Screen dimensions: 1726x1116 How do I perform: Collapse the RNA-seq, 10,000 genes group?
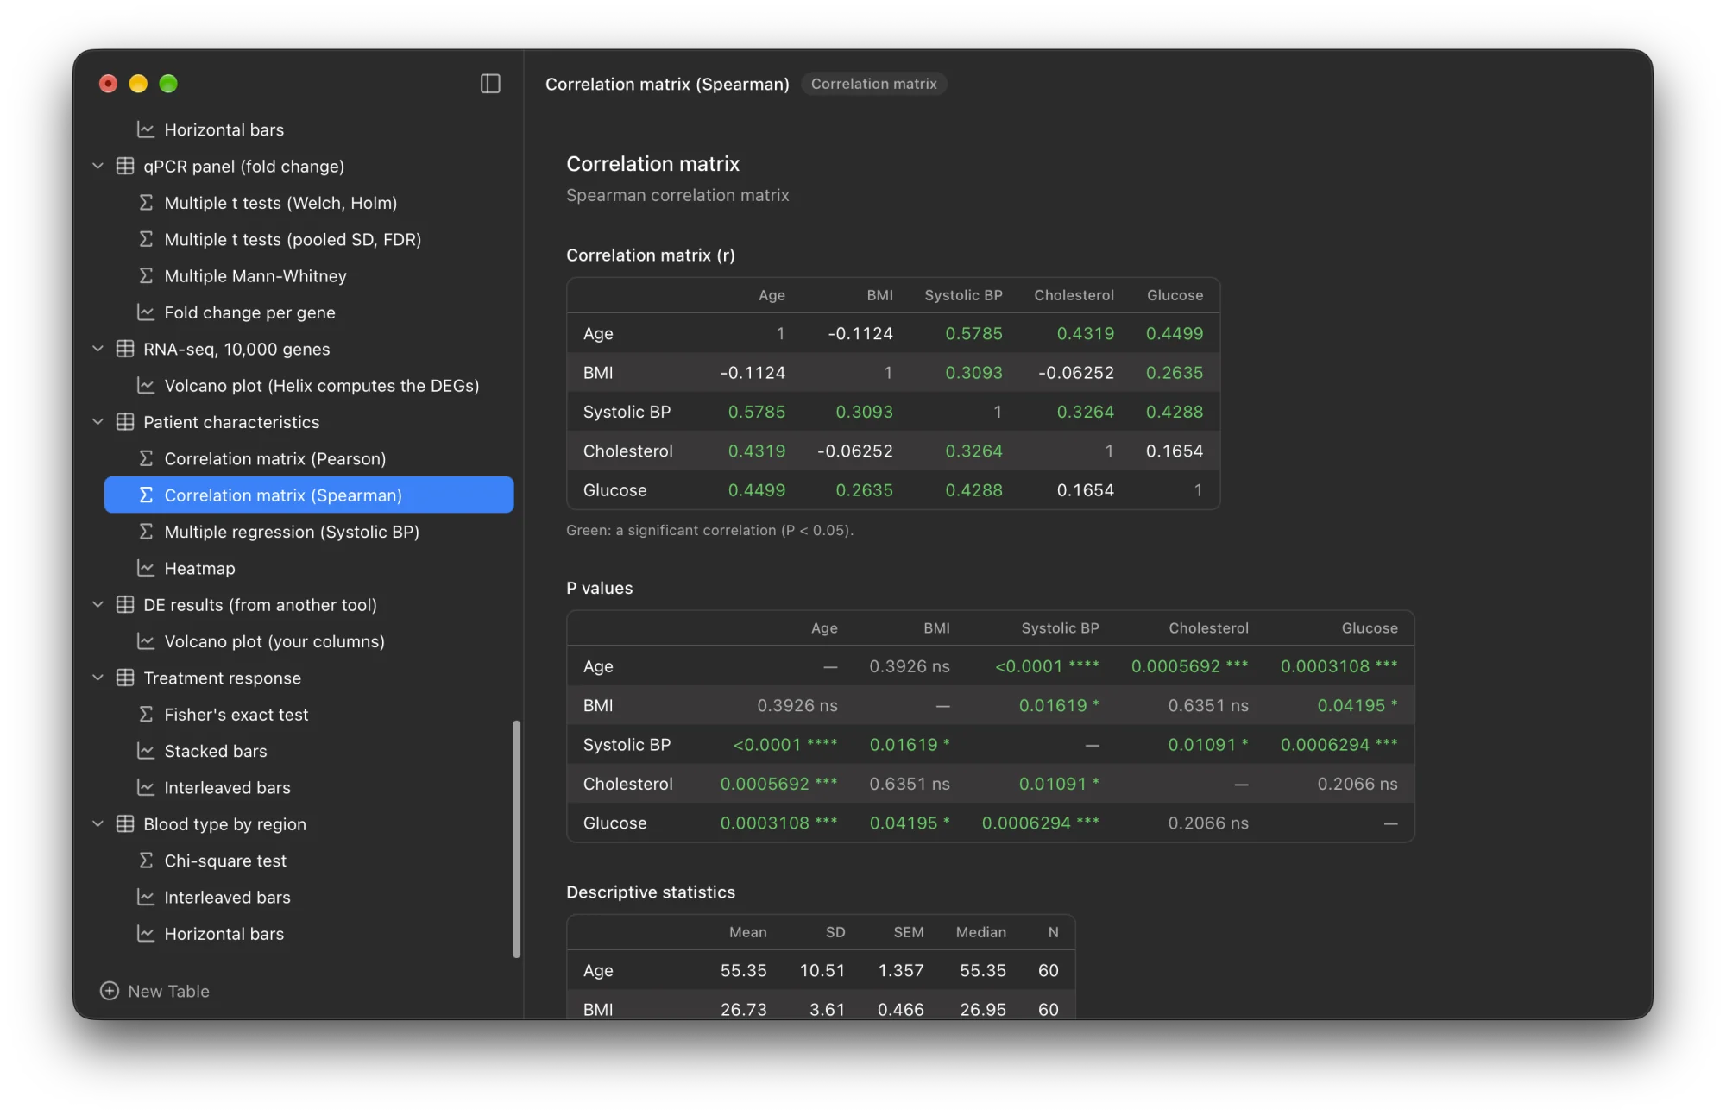click(x=98, y=349)
